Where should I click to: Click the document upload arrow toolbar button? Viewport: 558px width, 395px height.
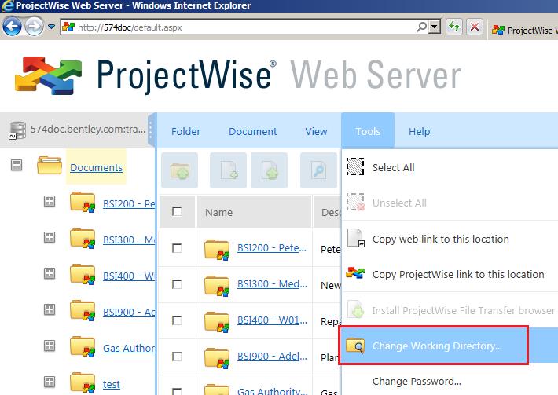tap(269, 170)
